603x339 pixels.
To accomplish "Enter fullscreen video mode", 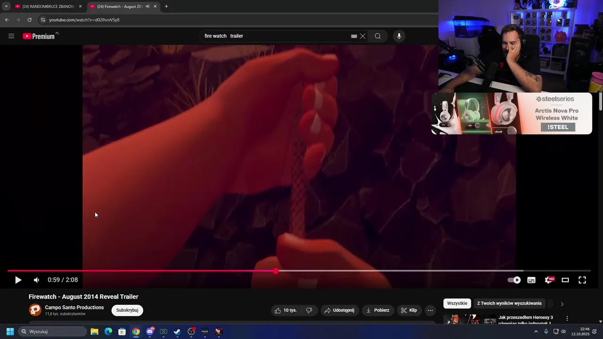I will [582, 280].
